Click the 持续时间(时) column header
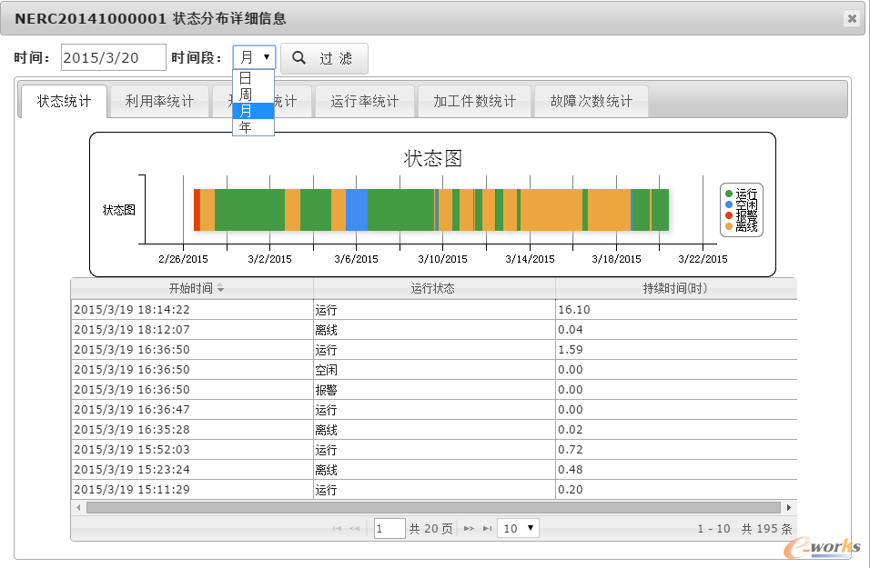Image resolution: width=870 pixels, height=568 pixels. 676,288
